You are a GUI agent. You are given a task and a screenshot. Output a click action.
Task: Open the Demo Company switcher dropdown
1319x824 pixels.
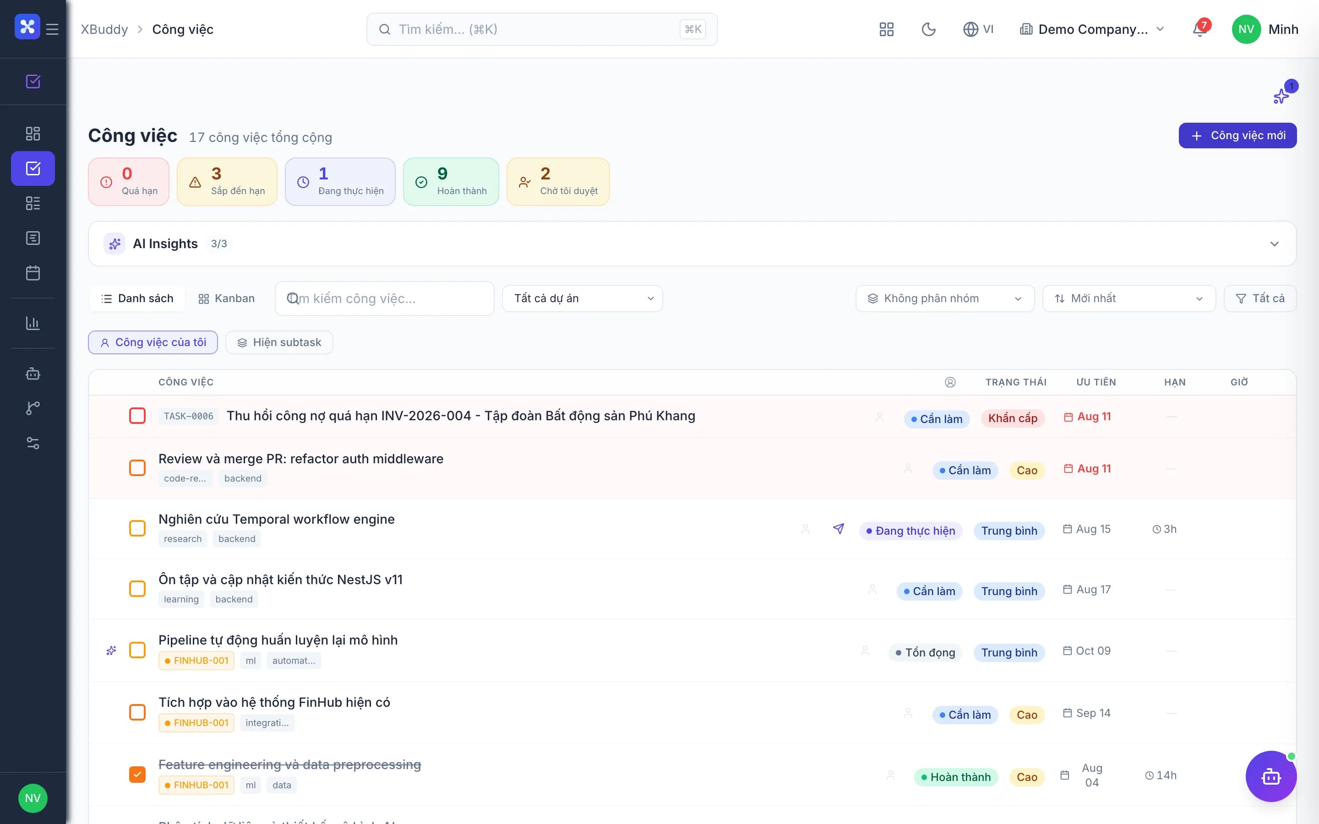click(x=1092, y=29)
